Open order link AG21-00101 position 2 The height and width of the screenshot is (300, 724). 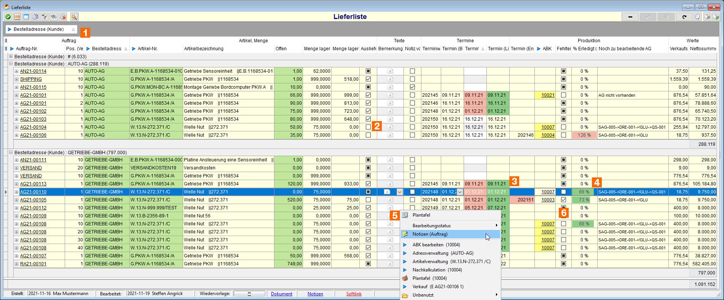pos(33,103)
